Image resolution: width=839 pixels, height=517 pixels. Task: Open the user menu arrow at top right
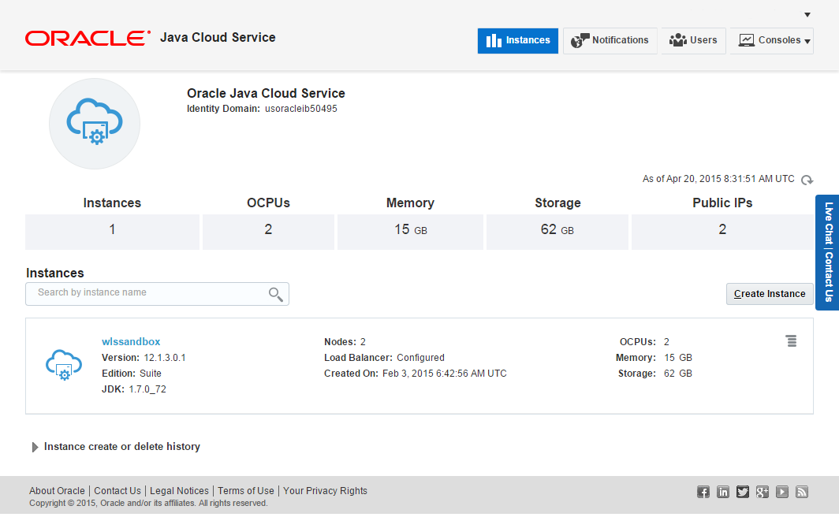coord(807,15)
